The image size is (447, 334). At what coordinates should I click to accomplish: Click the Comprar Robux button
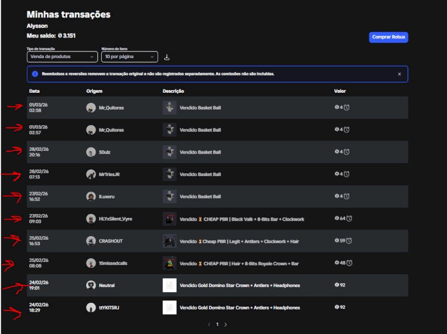coord(388,37)
